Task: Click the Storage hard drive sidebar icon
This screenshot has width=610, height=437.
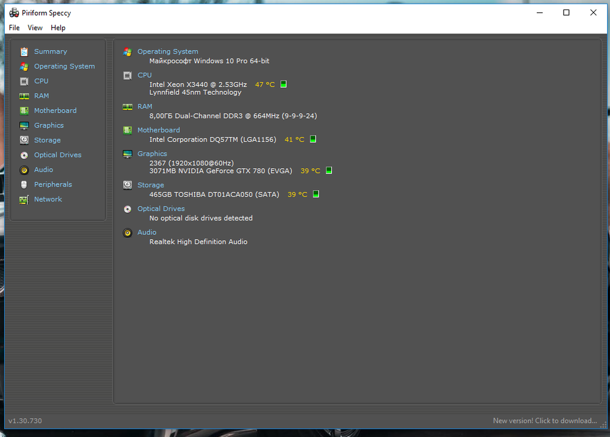Action: click(x=24, y=140)
